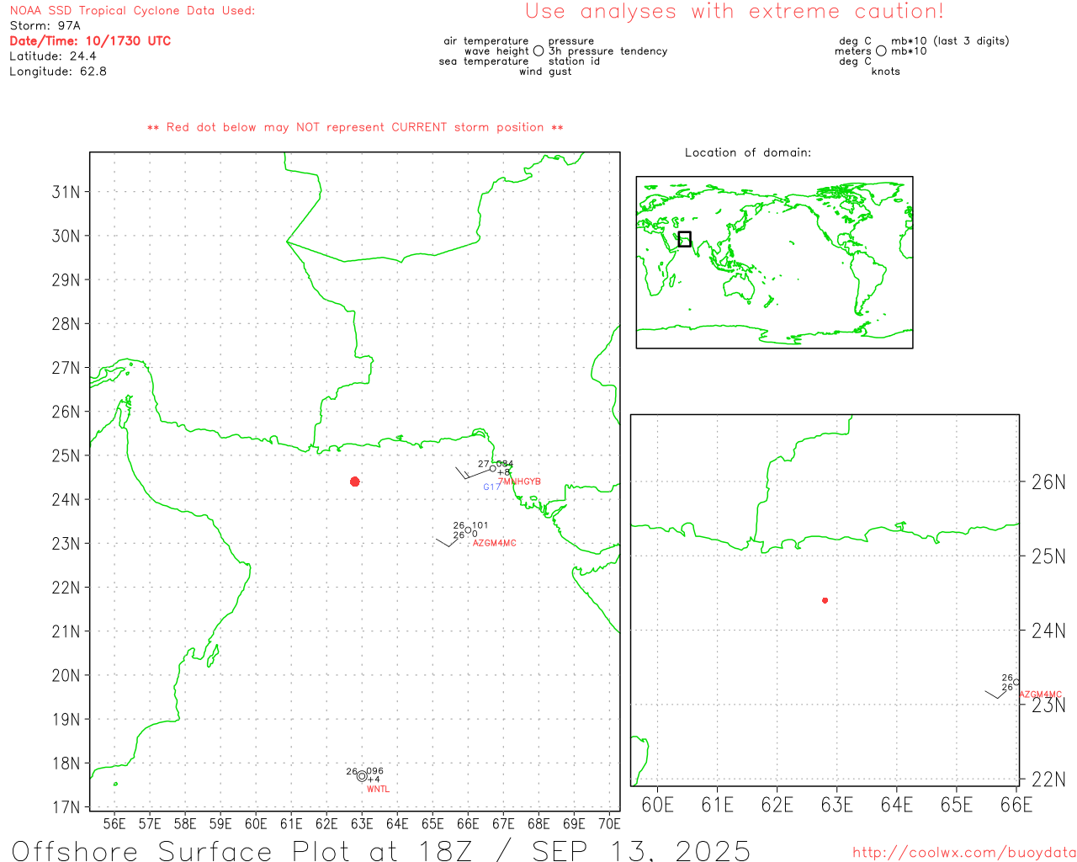This screenshot has width=1077, height=862.
Task: Select the world map location thumbnail
Action: click(774, 263)
